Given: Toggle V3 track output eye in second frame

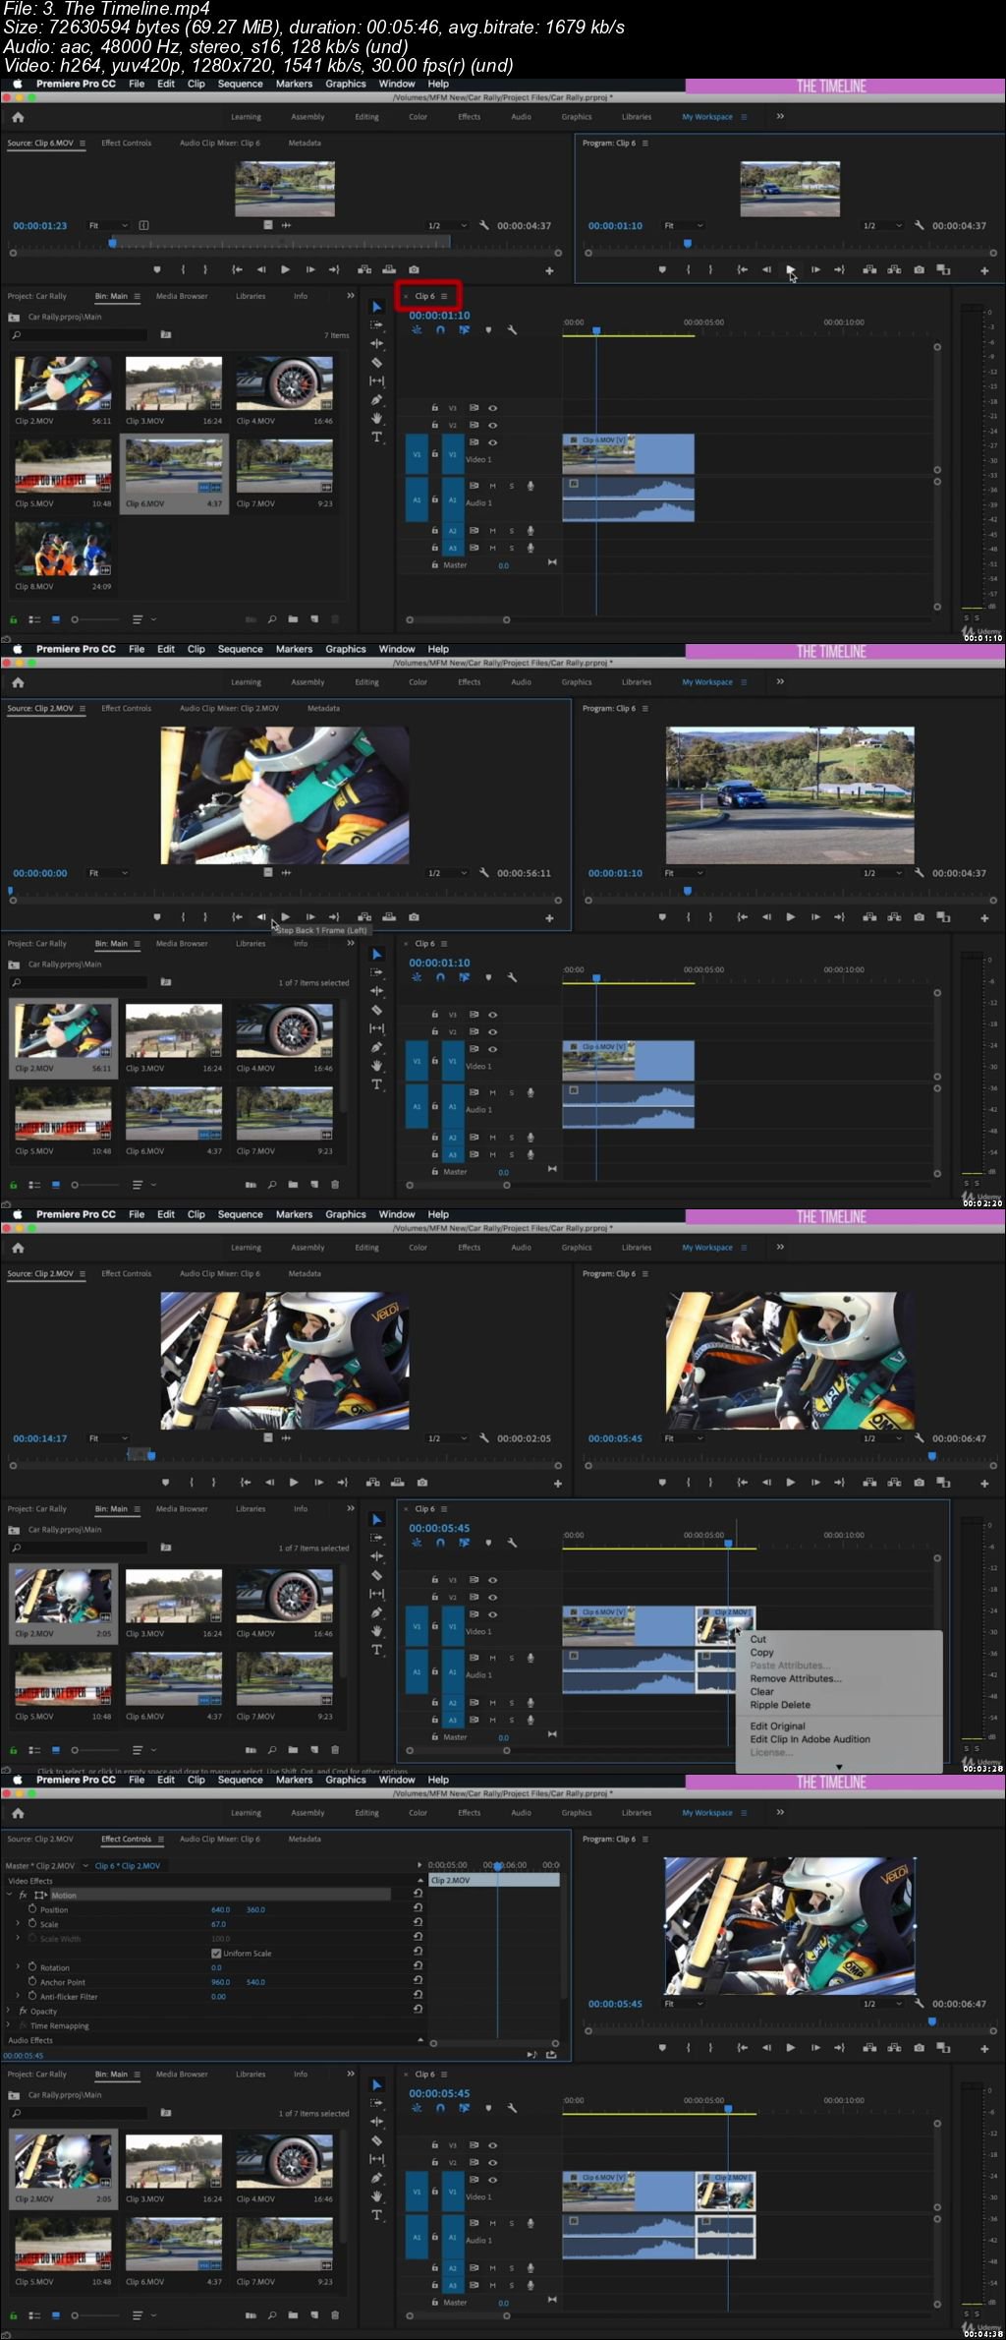Looking at the screenshot, I should coord(493,1014).
